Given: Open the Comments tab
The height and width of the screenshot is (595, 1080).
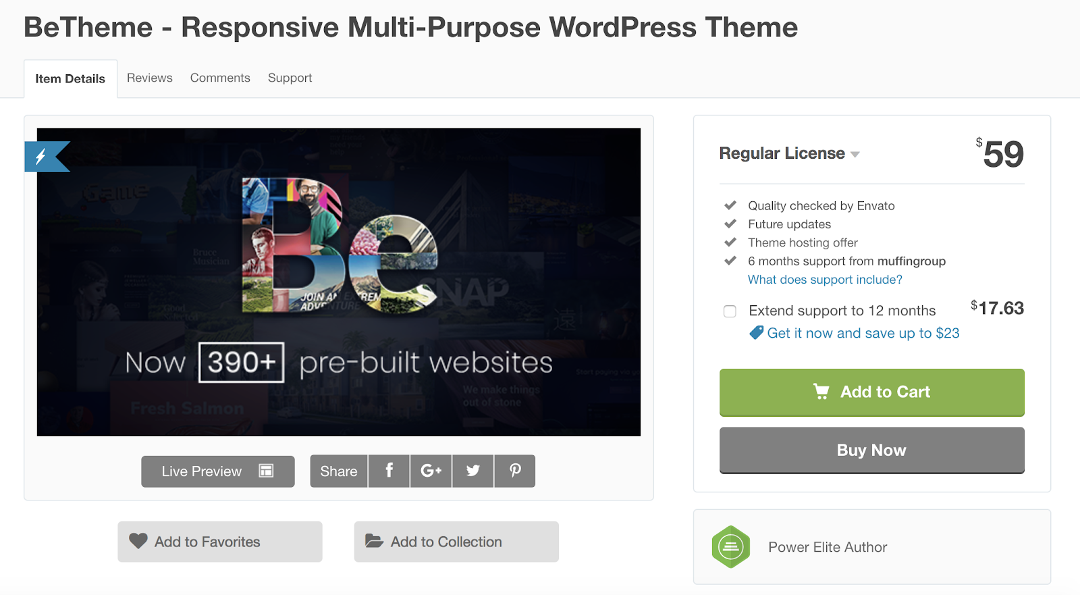Looking at the screenshot, I should coord(220,78).
